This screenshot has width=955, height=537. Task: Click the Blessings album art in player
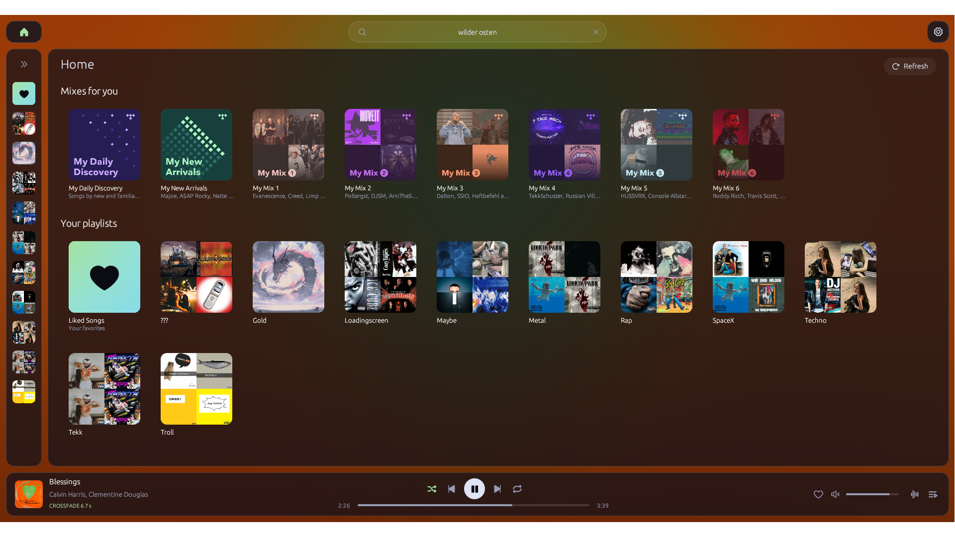(x=29, y=494)
